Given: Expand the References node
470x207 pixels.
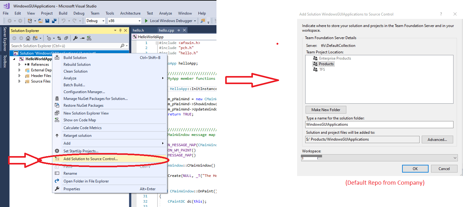Looking at the screenshot, I should pos(19,65).
